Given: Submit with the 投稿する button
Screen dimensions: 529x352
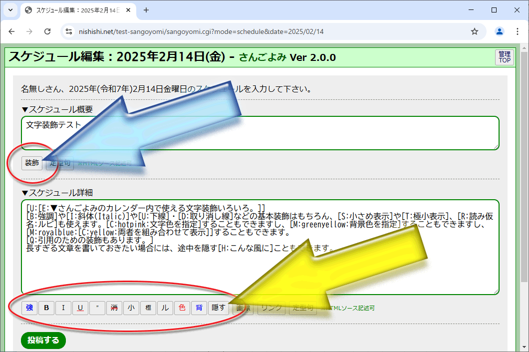Looking at the screenshot, I should 43,340.
